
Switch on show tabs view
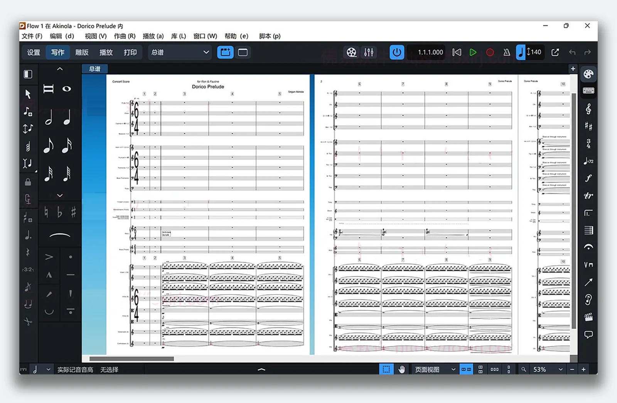tap(225, 52)
